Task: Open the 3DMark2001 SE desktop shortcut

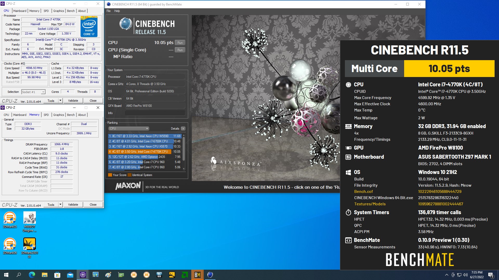Action: 29,248
